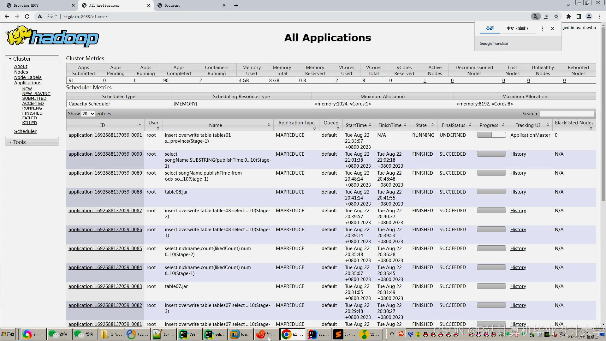
Task: Open the Chrome profile avatar icon
Action: 589,16
